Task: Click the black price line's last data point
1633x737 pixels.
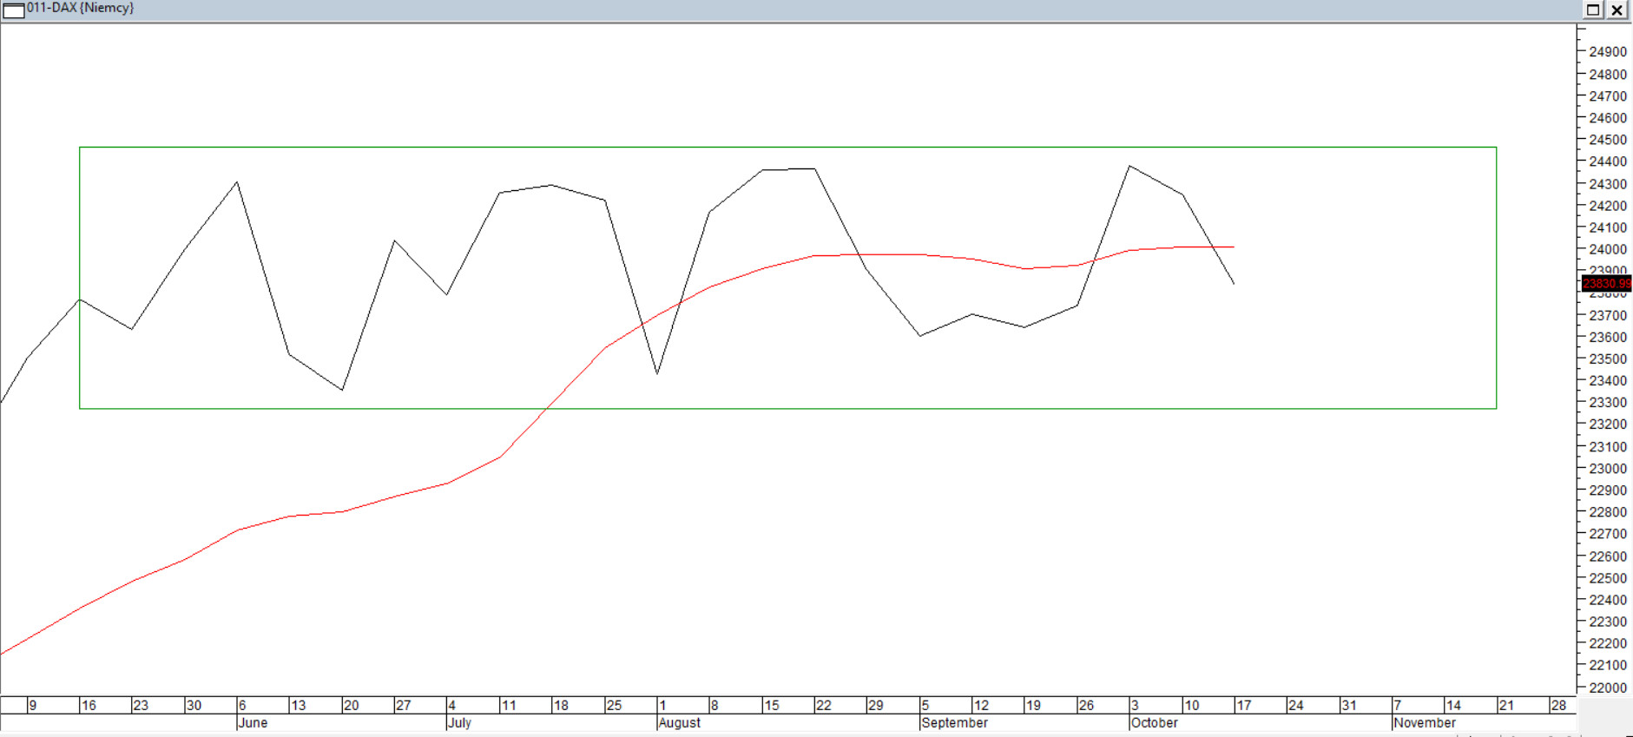Action: point(1234,283)
